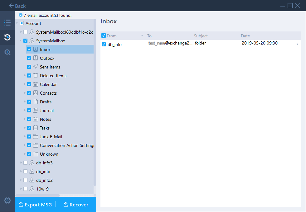Open the search magnifier sidebar icon
This screenshot has height=212, width=306.
(7, 52)
